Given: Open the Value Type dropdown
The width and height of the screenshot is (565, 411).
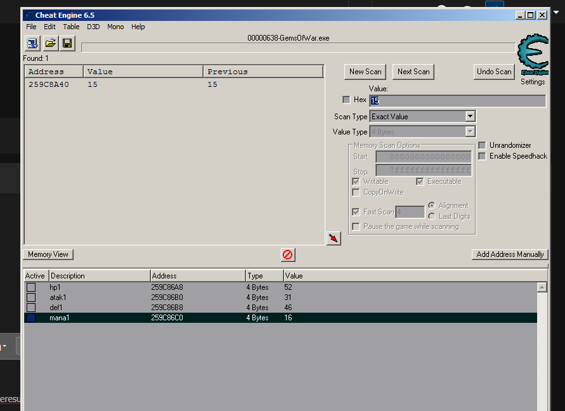Looking at the screenshot, I should pyautogui.click(x=470, y=131).
